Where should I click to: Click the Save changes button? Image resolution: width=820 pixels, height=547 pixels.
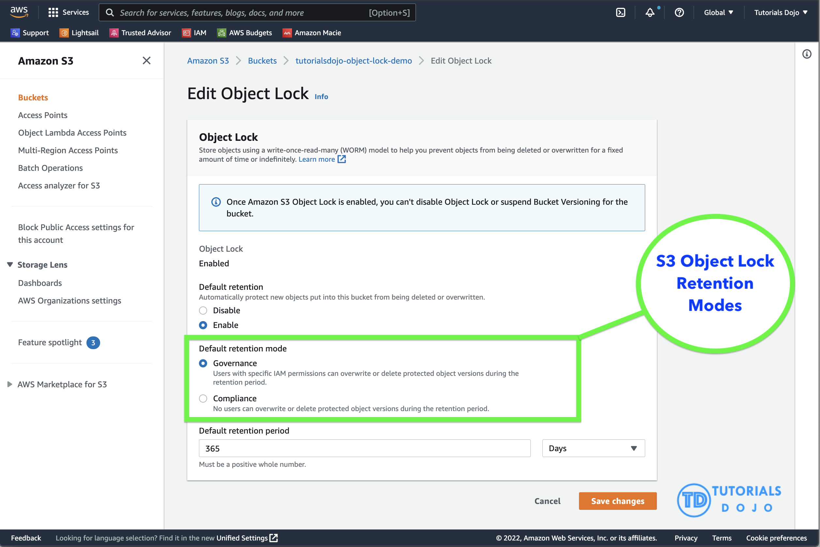[617, 501]
